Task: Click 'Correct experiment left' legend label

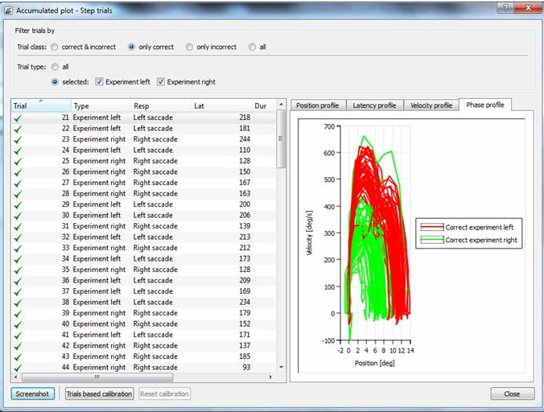Action: 480,228
